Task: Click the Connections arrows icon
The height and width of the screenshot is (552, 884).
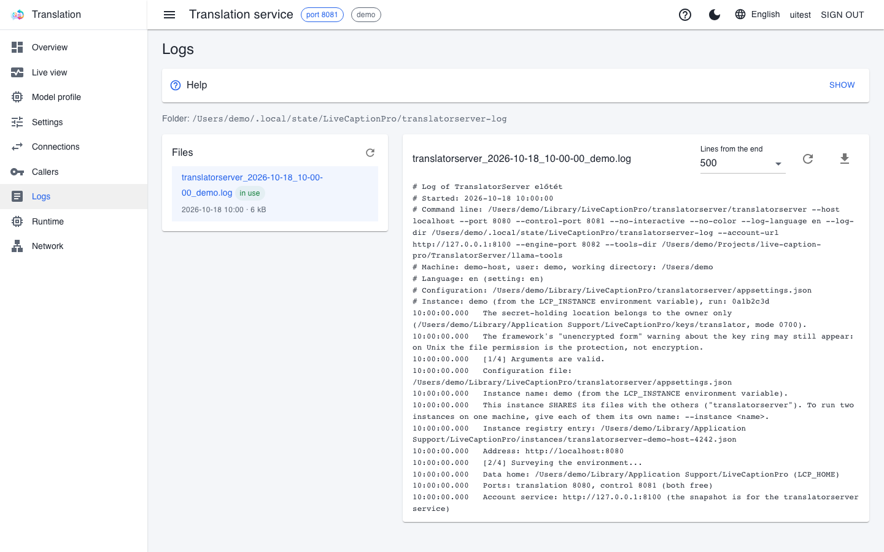Action: [x=17, y=147]
